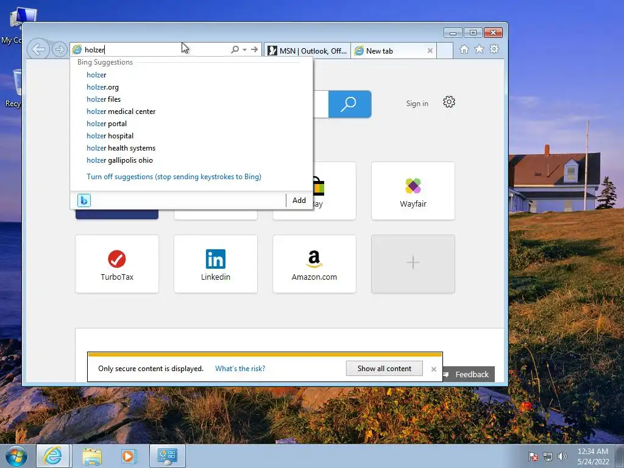Select suggestion "holzer gallipolis ohio"
Screen dimensions: 624x468
click(191, 160)
